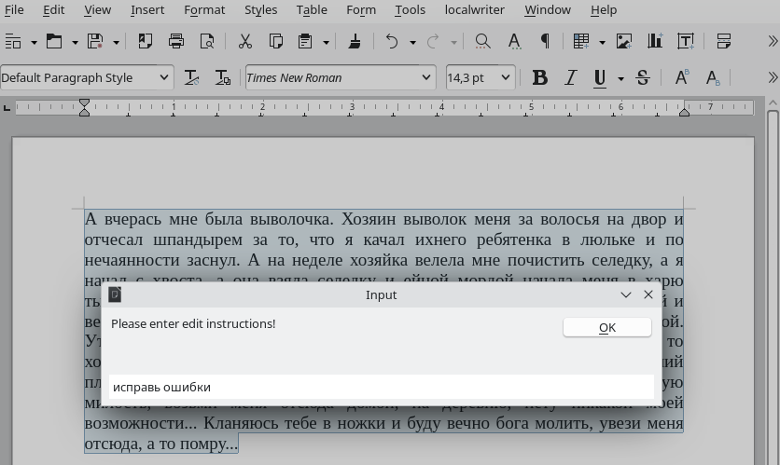Toggle Bold formatting
The height and width of the screenshot is (465, 780).
pos(539,78)
